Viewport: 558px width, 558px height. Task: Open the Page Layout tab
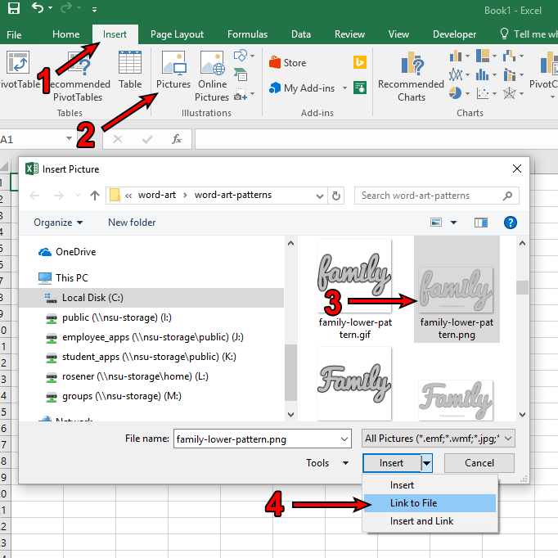(x=177, y=34)
